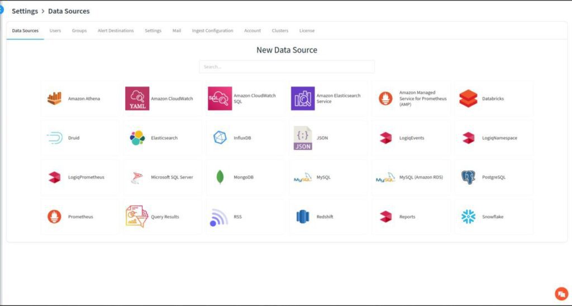Click the InfluxDB label text
572x306 pixels.
pyautogui.click(x=242, y=138)
